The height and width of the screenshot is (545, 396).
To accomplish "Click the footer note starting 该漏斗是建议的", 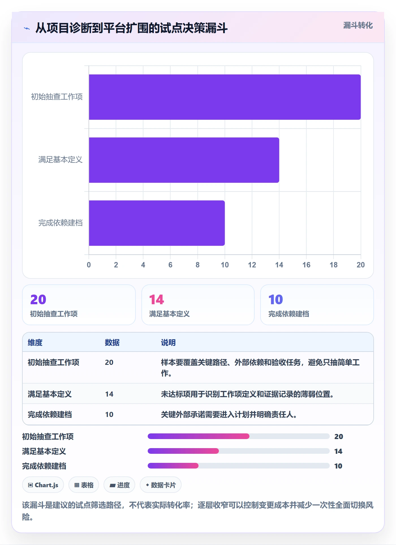I will pyautogui.click(x=198, y=511).
